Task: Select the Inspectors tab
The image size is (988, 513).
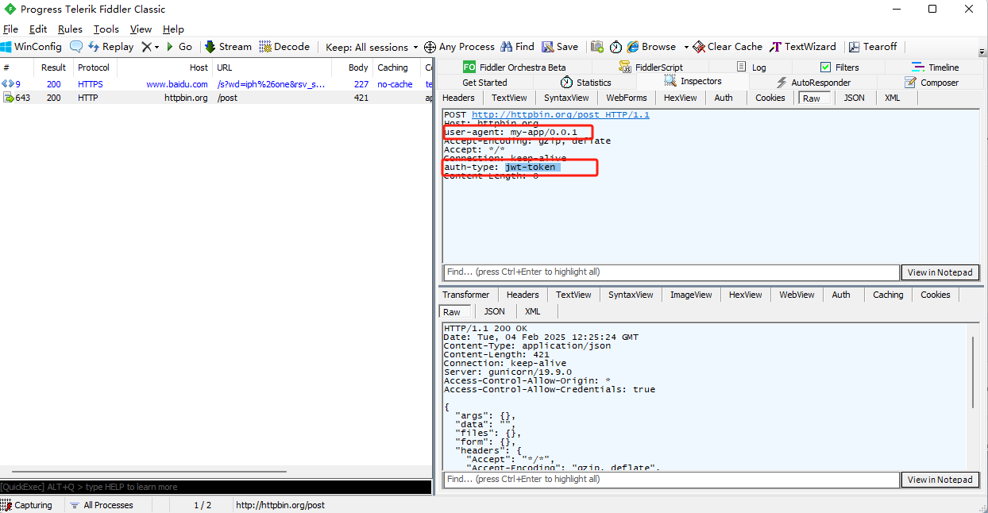Action: 693,82
